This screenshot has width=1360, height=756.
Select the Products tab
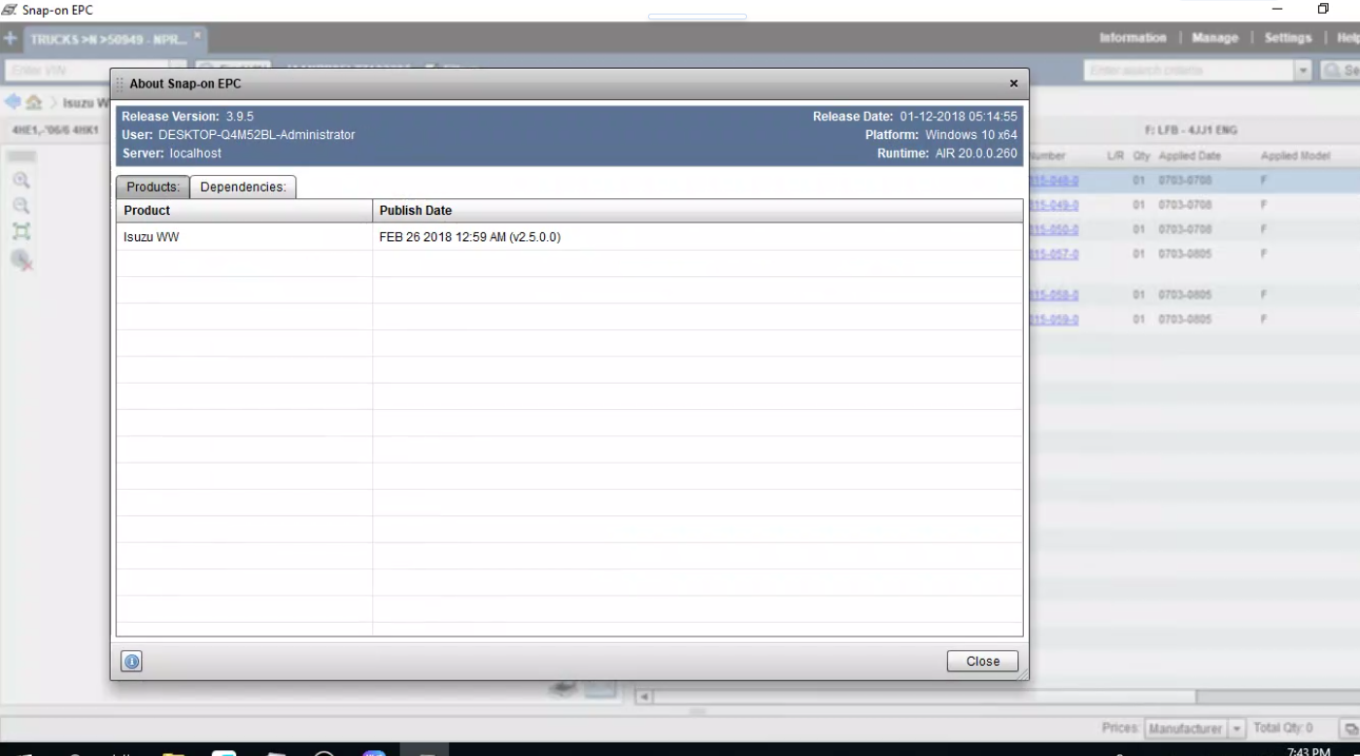[x=153, y=187]
